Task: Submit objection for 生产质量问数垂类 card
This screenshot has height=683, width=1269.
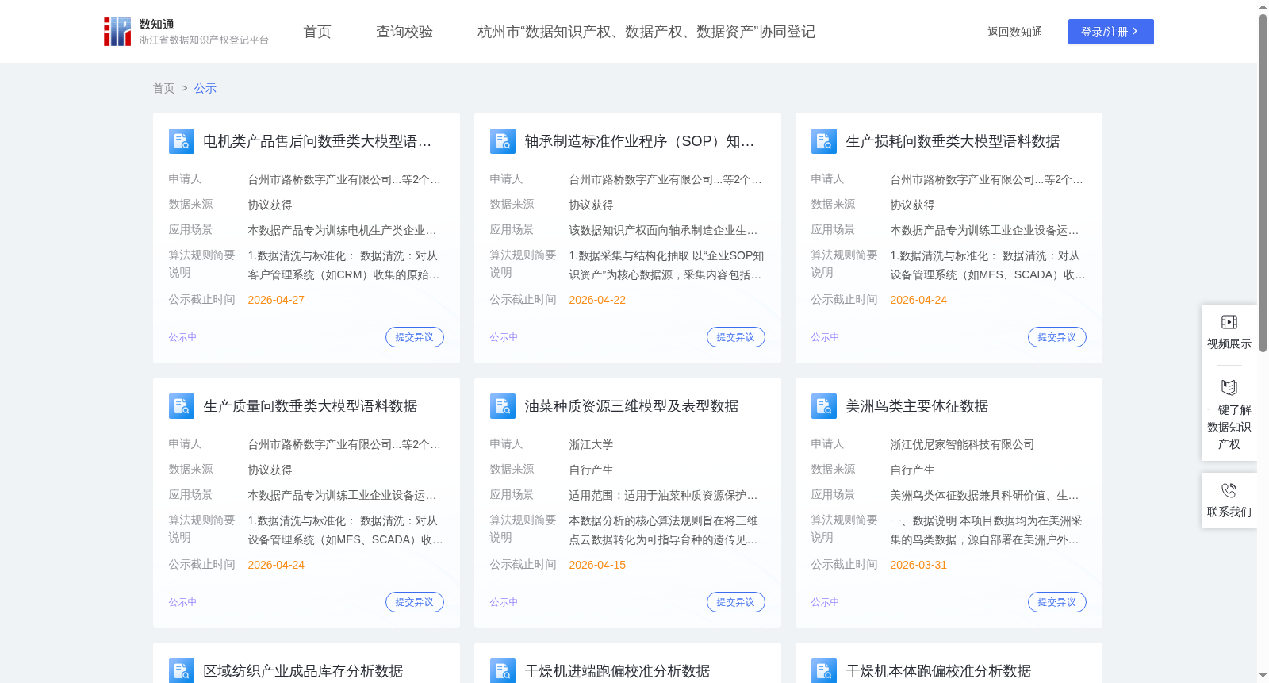Action: tap(414, 602)
